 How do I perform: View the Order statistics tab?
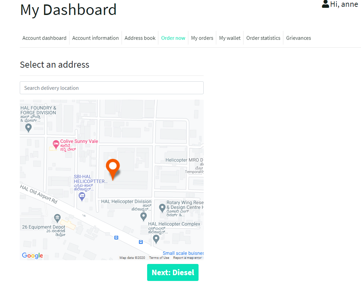click(x=263, y=38)
